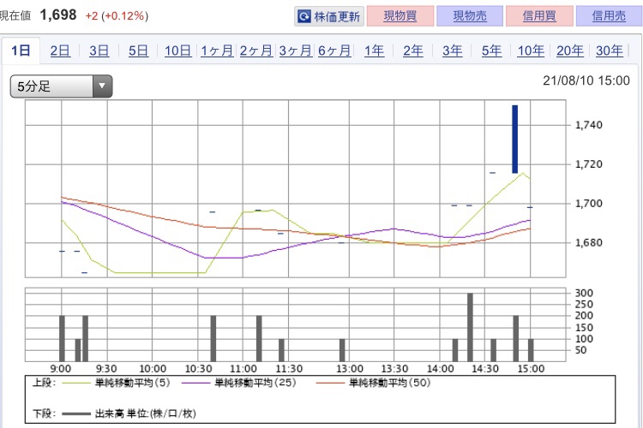Click the dropdown arrow beside 5分足
The width and height of the screenshot is (643, 428).
tap(102, 86)
